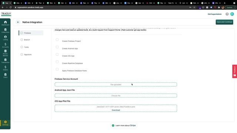Viewport: 237px width, 133px height.
Task: Click Learn more about Stripe
Action: (x=124, y=126)
